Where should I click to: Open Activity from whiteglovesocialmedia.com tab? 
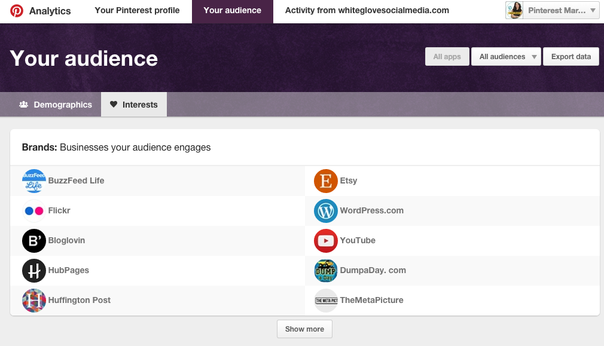click(367, 10)
